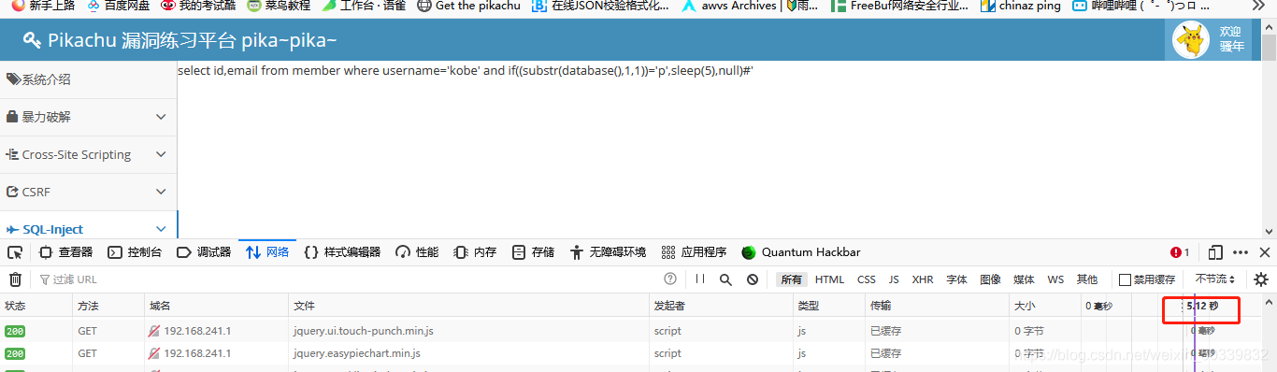Sort by the 文件 column header
The image size is (1277, 372).
point(469,306)
